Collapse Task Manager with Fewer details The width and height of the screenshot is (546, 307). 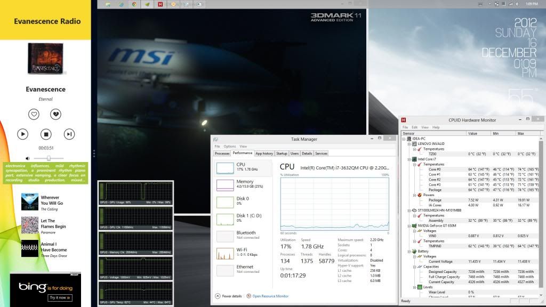[x=228, y=296]
